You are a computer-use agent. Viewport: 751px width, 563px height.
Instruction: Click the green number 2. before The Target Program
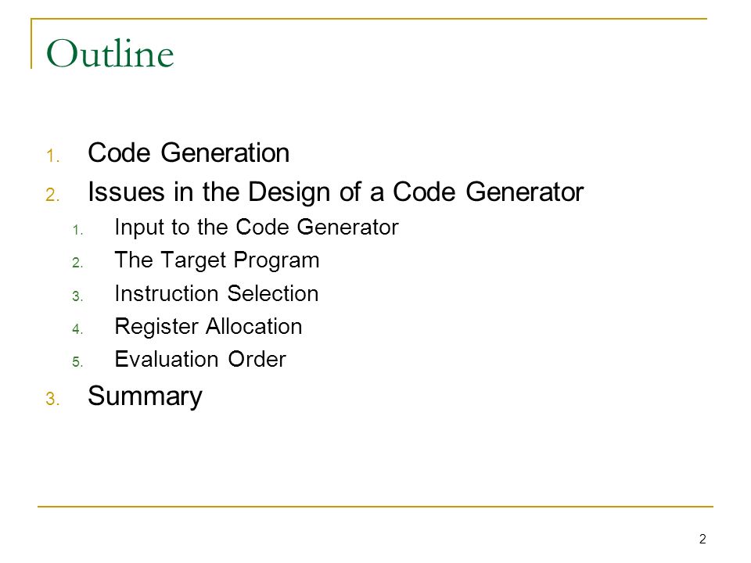[x=78, y=263]
